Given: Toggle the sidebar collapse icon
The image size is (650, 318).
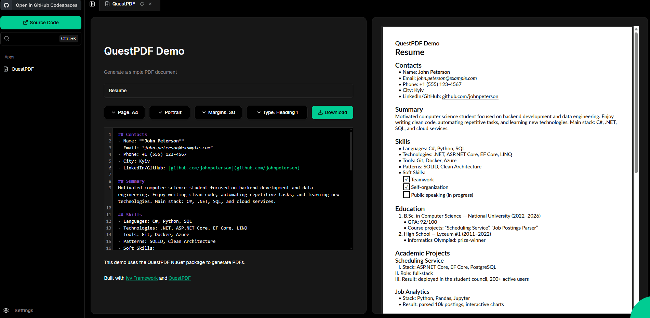Looking at the screenshot, I should (92, 4).
